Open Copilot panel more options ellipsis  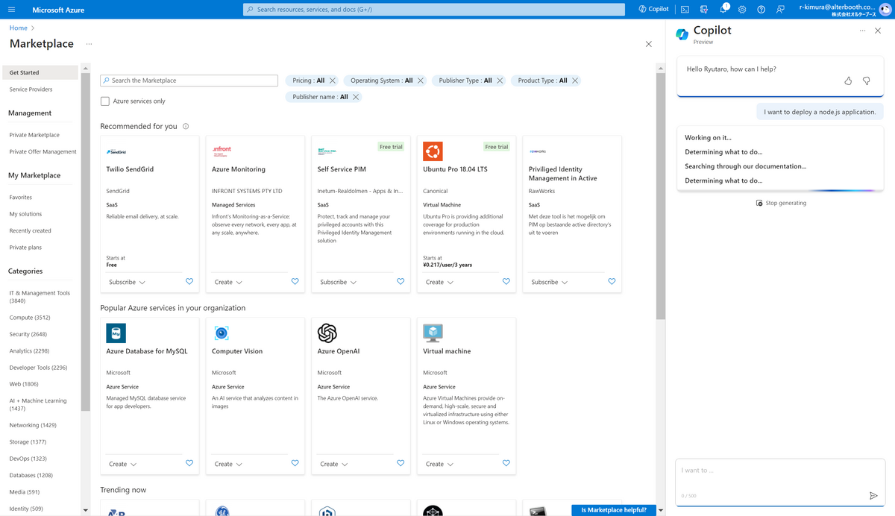coord(862,31)
